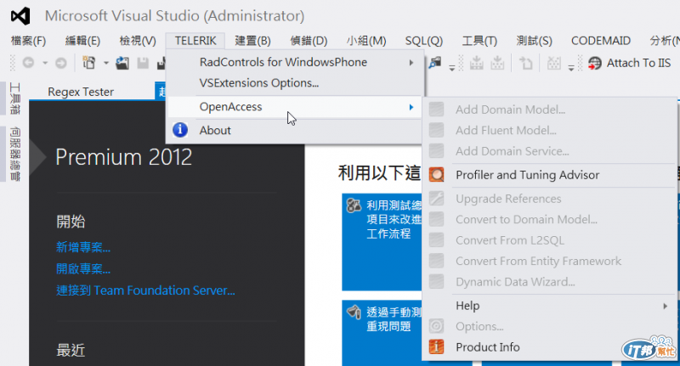Open the Navigate Backward history dropdown arrow
Image resolution: width=680 pixels, height=366 pixels.
point(45,63)
